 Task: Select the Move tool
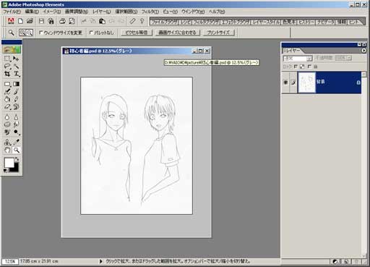click(x=16, y=59)
